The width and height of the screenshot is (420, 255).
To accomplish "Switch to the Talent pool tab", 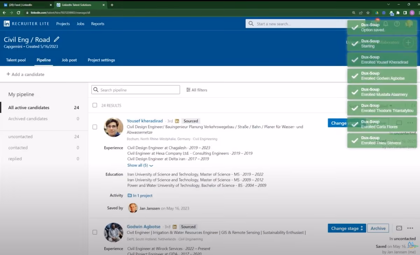I will click(16, 60).
